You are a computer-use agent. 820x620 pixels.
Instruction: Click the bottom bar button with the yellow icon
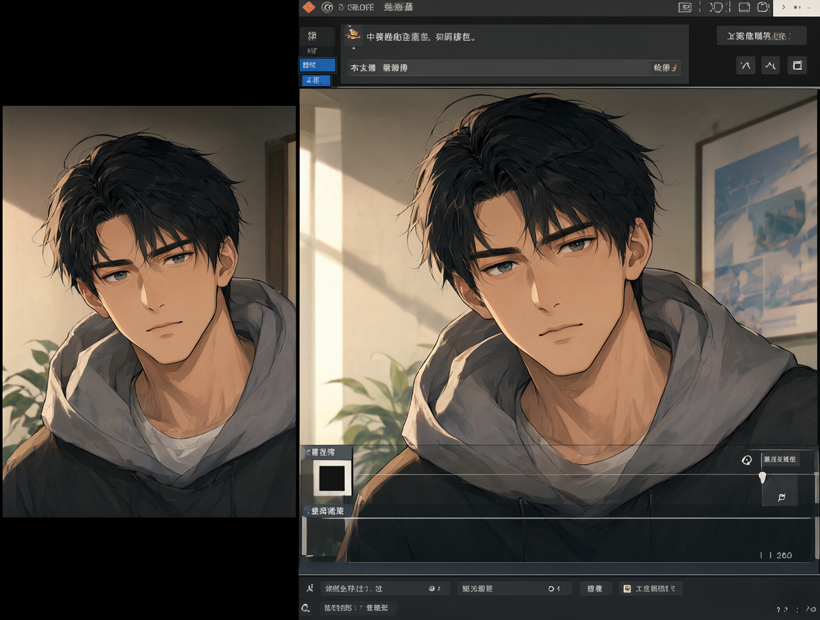pos(650,589)
